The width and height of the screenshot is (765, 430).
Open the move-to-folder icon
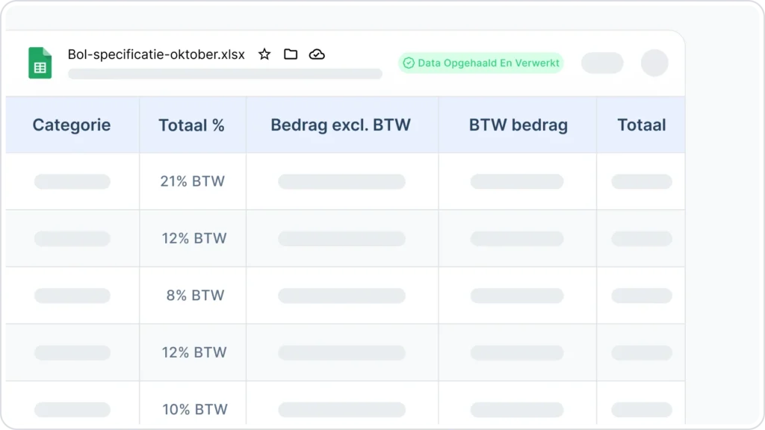[291, 54]
